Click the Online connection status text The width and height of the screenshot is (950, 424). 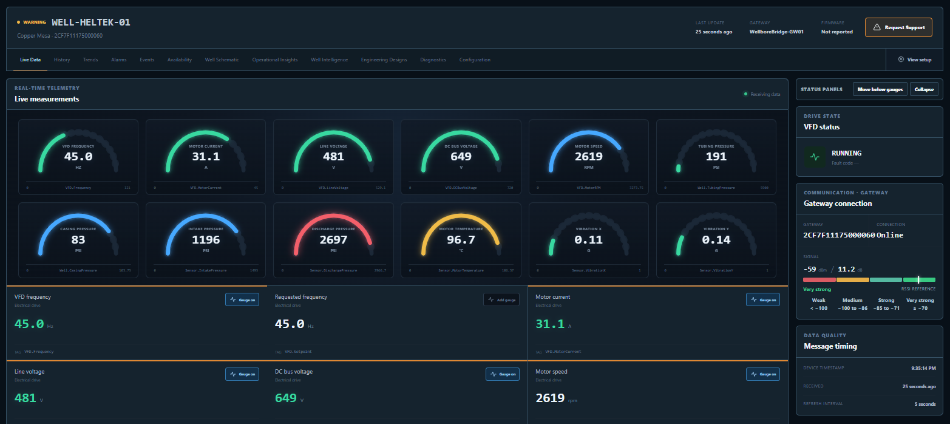[889, 234]
